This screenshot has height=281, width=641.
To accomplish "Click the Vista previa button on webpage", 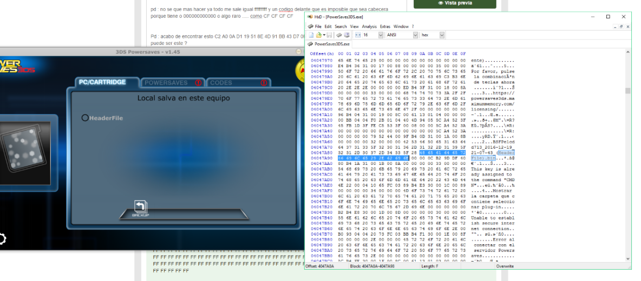I will 455,3.
